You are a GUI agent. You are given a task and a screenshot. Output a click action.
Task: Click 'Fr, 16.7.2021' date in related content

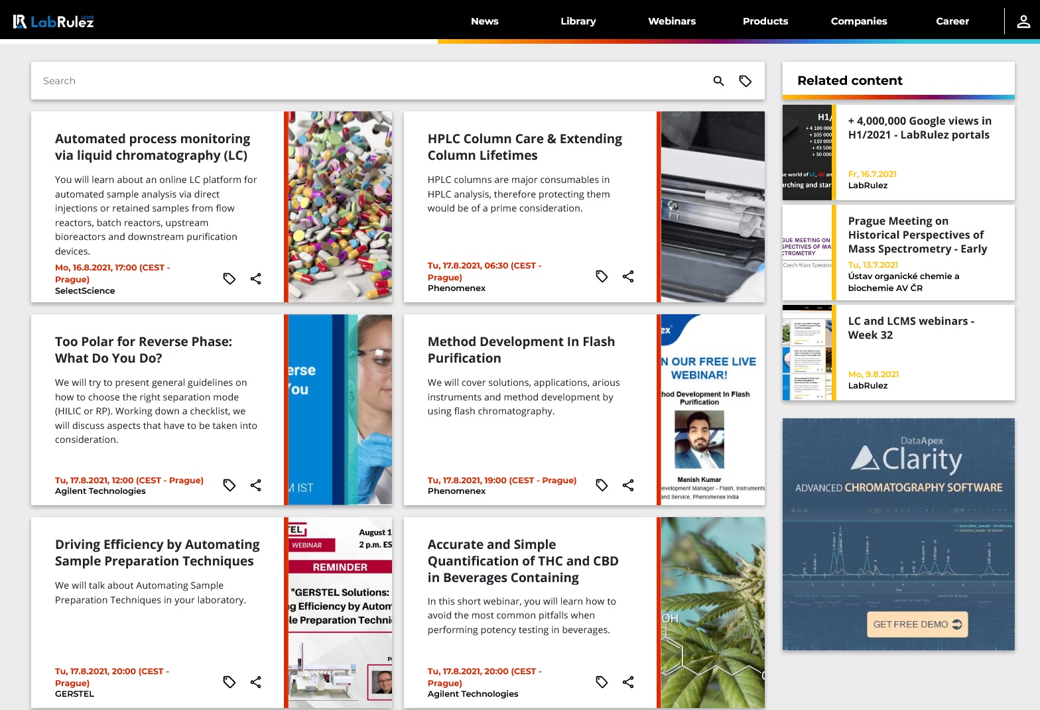tap(872, 174)
